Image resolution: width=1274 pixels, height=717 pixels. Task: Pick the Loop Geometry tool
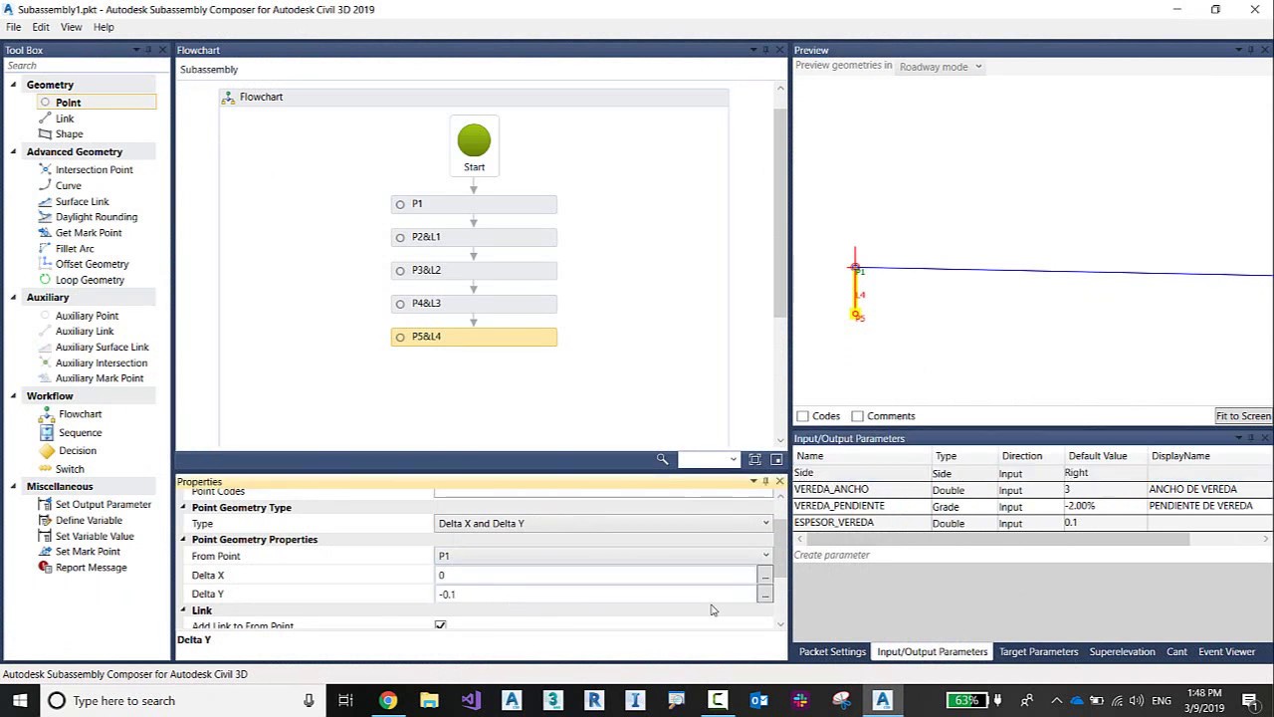[90, 280]
